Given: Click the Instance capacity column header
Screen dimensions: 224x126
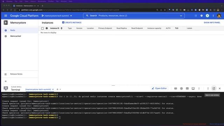Looking at the screenshot, I should click(154, 28).
